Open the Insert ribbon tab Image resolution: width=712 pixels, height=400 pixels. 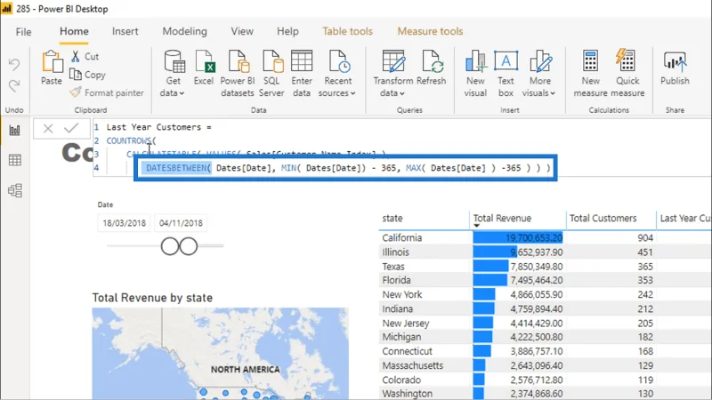[125, 31]
